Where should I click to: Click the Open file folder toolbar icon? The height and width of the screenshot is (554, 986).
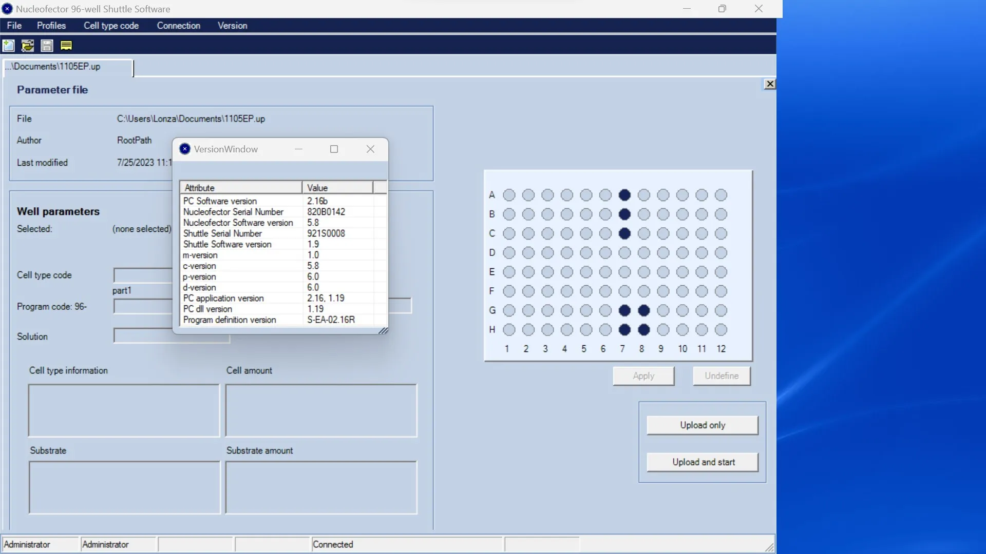pyautogui.click(x=28, y=46)
